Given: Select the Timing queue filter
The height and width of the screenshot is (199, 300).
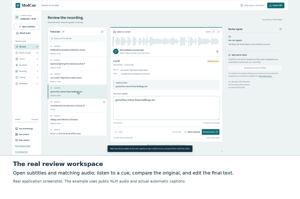Looking at the screenshot, I should pyautogui.click(x=26, y=77).
